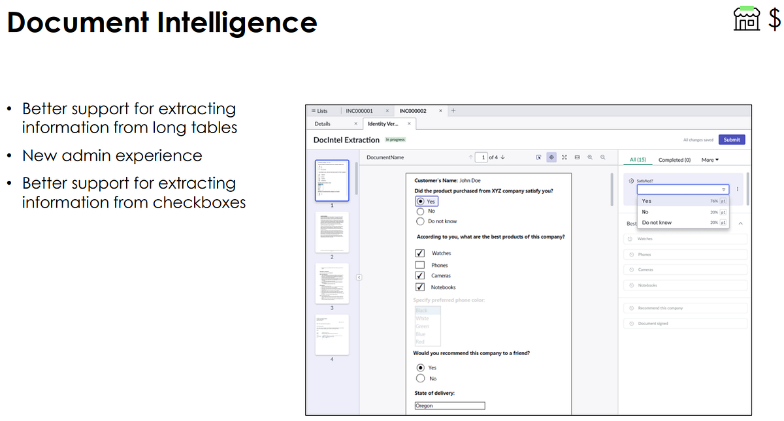Zoom in using the magnifier plus icon
This screenshot has height=421, width=784.
tap(589, 157)
